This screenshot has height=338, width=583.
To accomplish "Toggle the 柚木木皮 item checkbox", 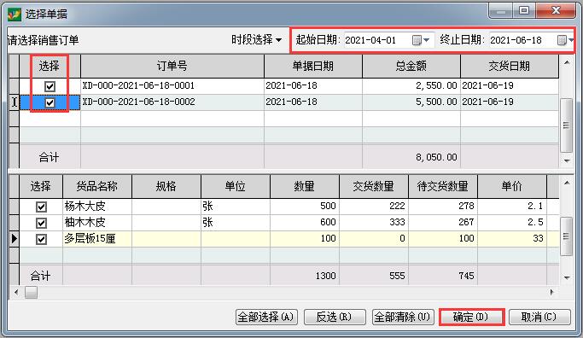I will (41, 223).
